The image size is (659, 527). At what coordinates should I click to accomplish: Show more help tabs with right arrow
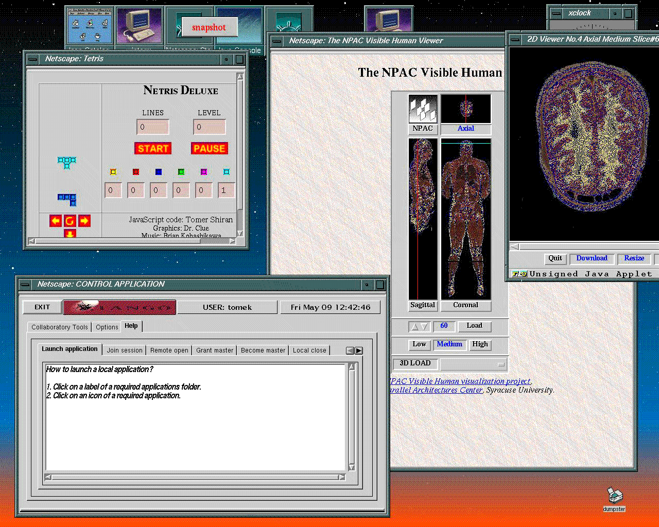(359, 350)
